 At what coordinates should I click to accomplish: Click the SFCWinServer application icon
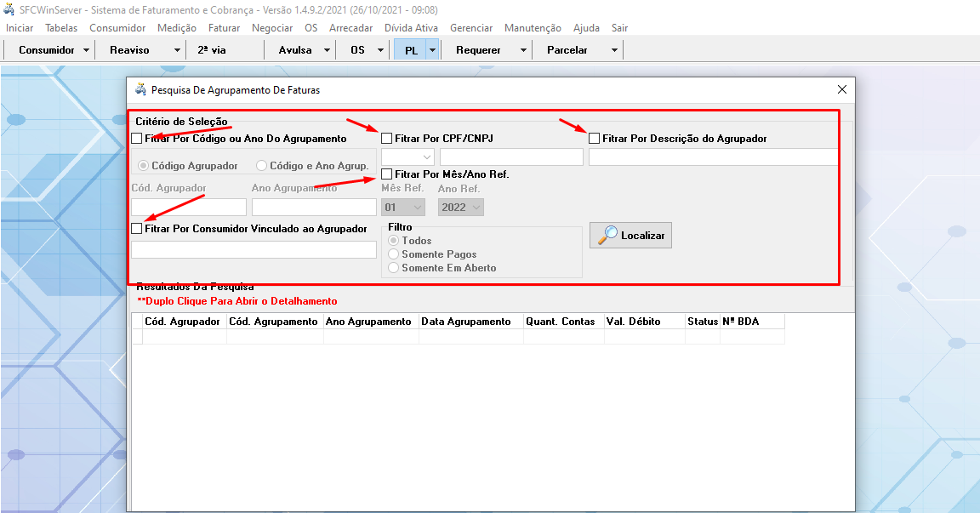click(9, 10)
